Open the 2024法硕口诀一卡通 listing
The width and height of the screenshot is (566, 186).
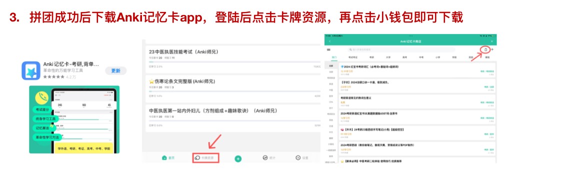tap(417, 85)
